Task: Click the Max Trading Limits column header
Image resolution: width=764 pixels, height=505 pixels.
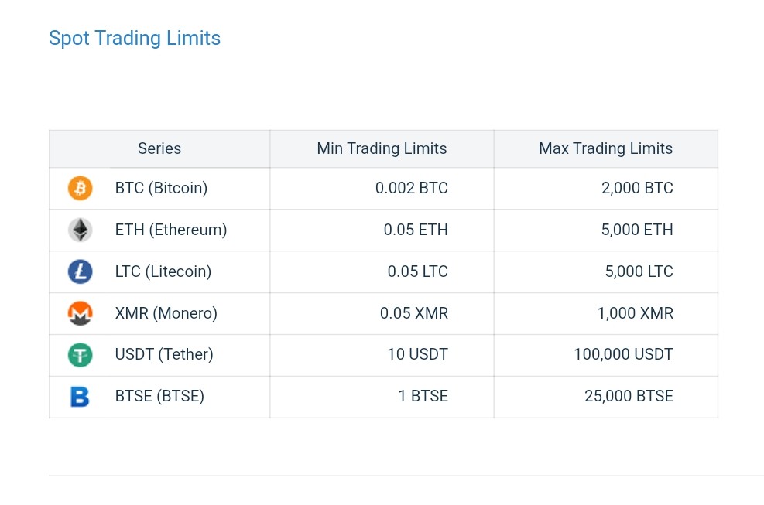Action: (x=605, y=148)
